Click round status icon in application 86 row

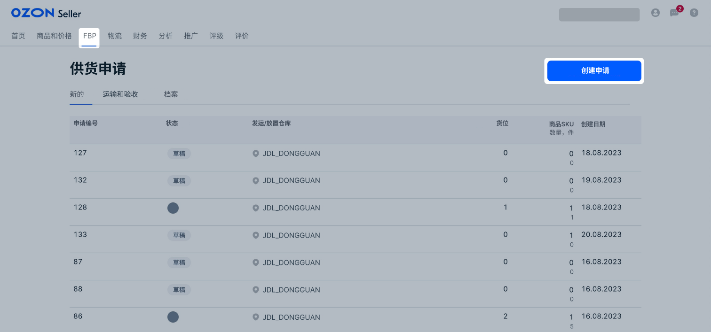173,317
